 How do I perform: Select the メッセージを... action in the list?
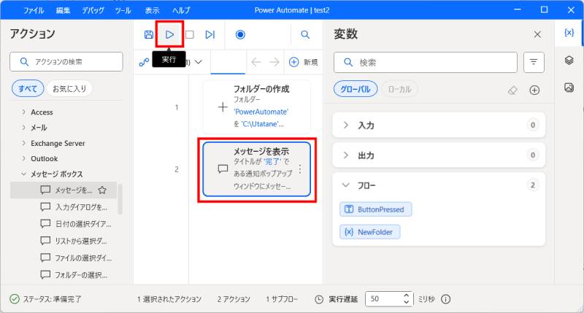64,190
